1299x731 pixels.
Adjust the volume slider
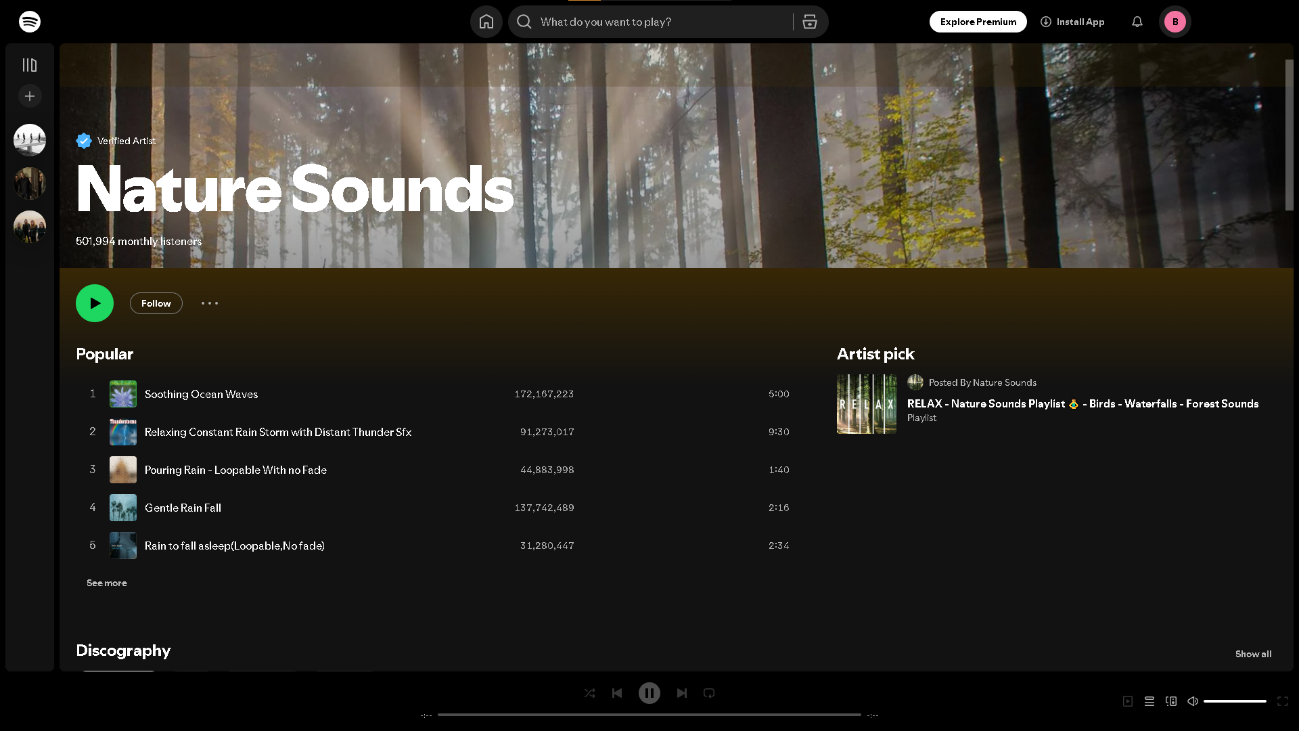[x=1234, y=701]
